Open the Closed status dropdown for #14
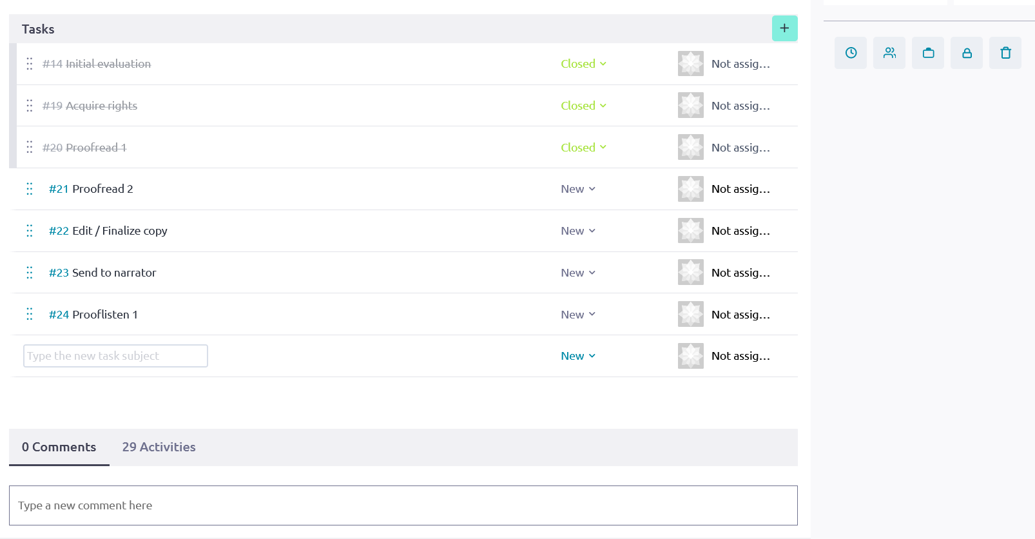Screen dimensions: 1035x539 tap(582, 64)
